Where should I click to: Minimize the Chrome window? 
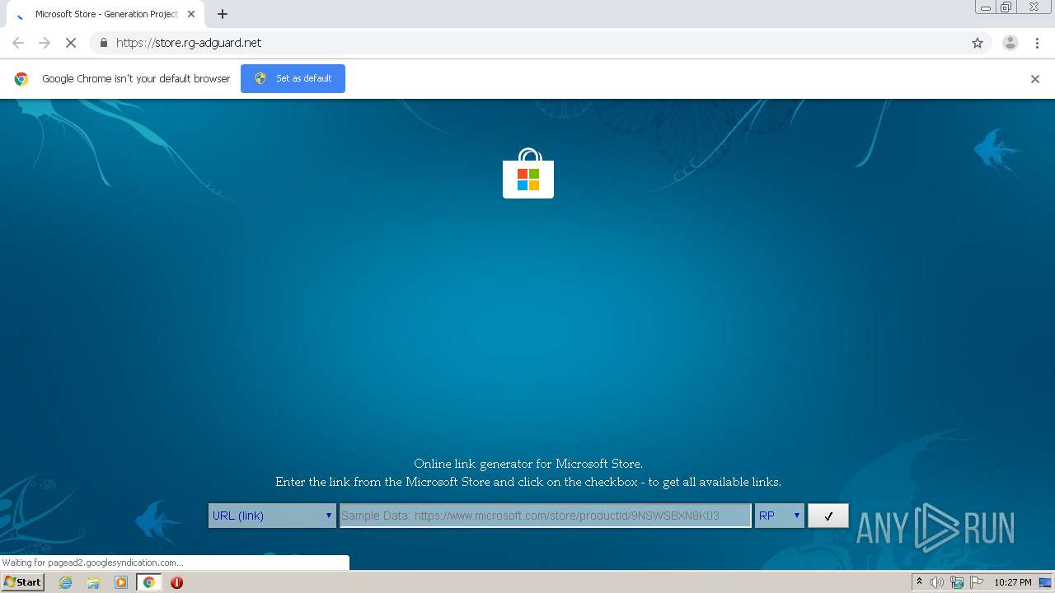click(x=985, y=7)
